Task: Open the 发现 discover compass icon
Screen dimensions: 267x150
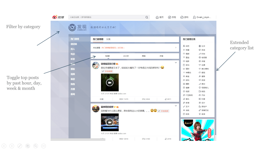Action: pos(172,17)
